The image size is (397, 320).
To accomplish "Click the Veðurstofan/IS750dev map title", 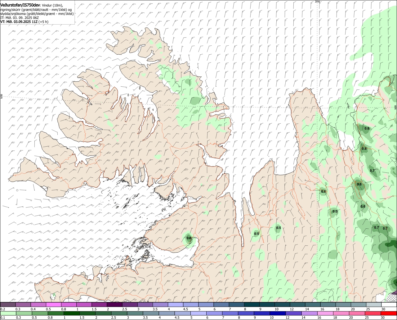I will pos(20,5).
